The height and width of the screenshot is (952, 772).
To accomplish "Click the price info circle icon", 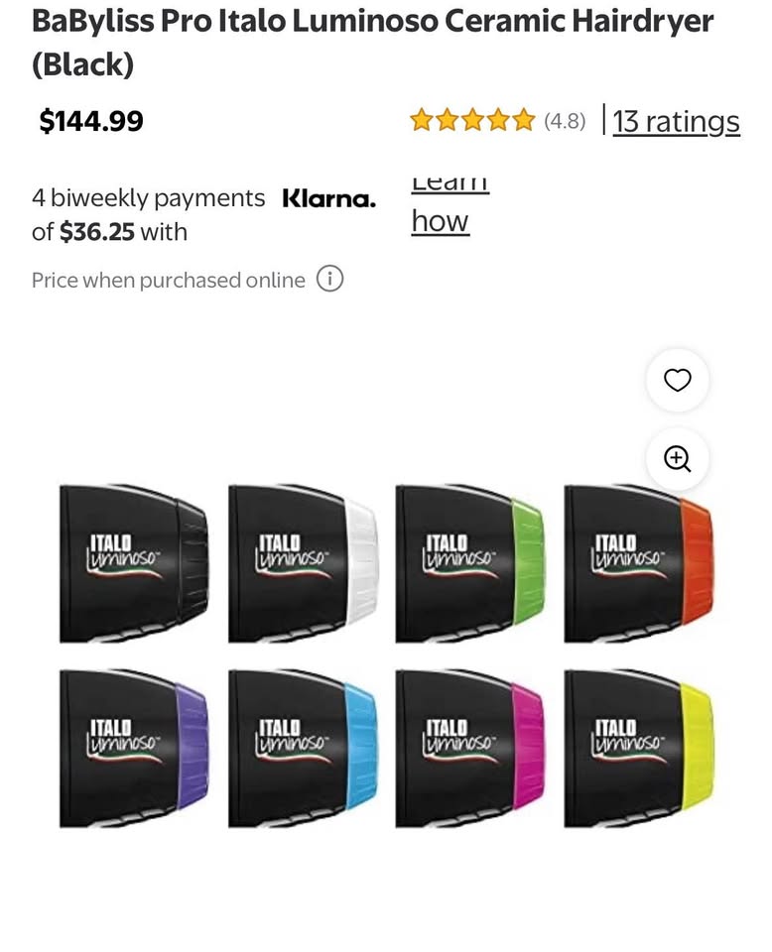I will pyautogui.click(x=329, y=279).
